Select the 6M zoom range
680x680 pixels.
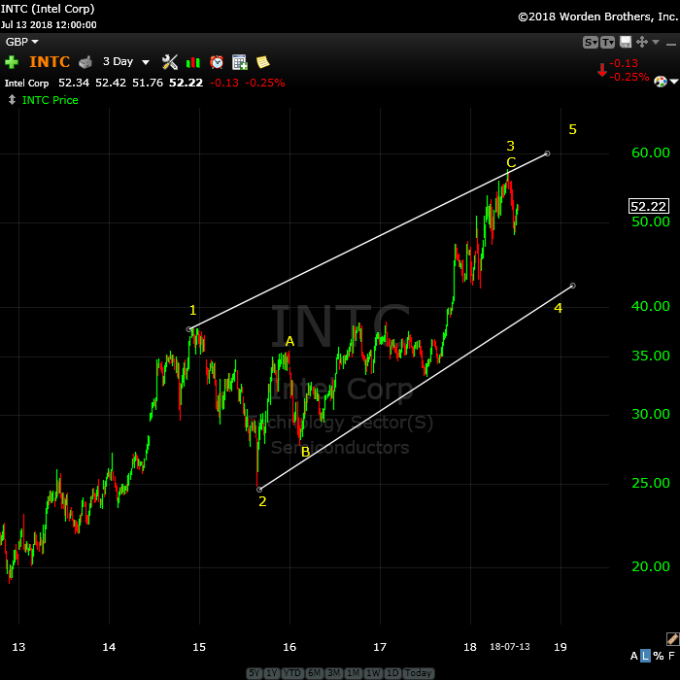tap(314, 673)
